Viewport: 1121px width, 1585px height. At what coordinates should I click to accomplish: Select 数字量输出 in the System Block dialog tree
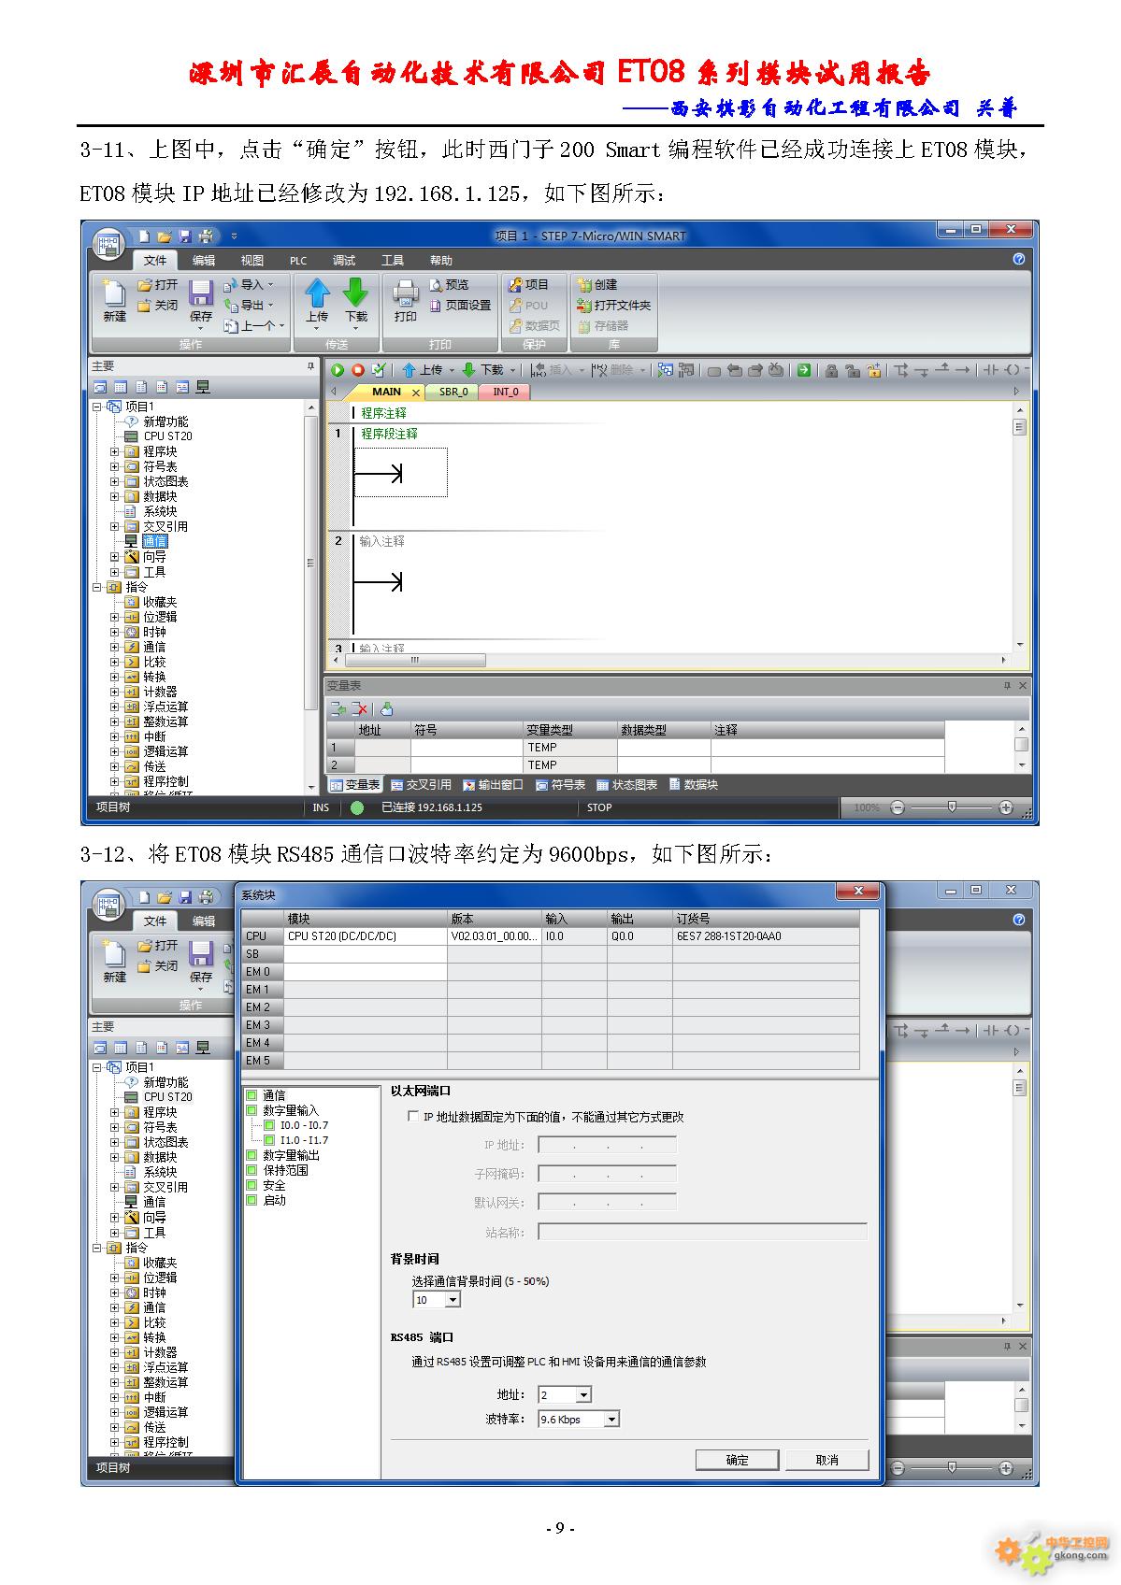pyautogui.click(x=291, y=1155)
